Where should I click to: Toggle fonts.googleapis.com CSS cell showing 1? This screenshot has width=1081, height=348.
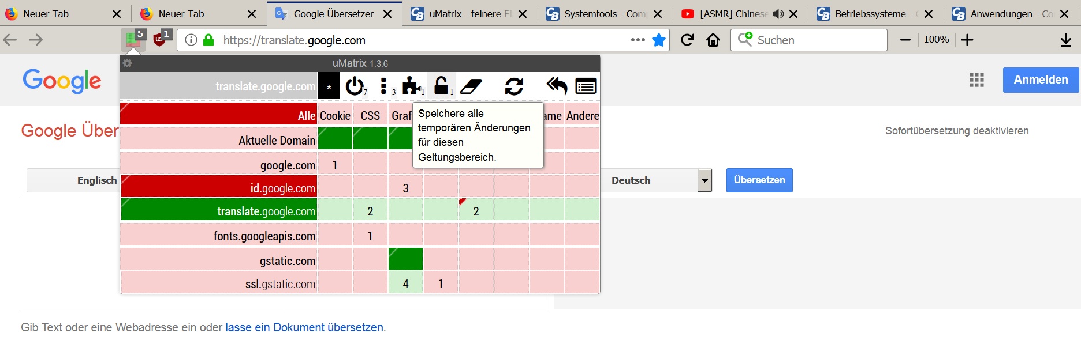pos(370,234)
